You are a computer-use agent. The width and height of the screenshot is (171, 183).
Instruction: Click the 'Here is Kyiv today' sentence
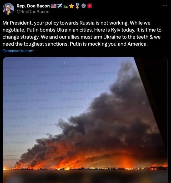click(x=115, y=30)
